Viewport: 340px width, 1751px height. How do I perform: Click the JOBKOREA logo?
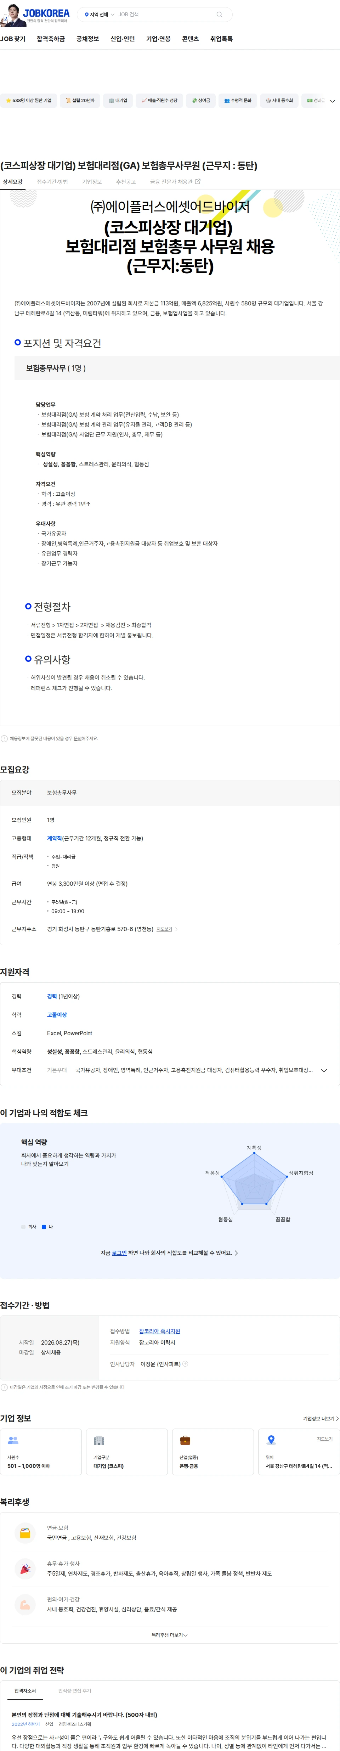[x=46, y=12]
